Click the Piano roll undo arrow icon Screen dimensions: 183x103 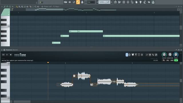13,7
